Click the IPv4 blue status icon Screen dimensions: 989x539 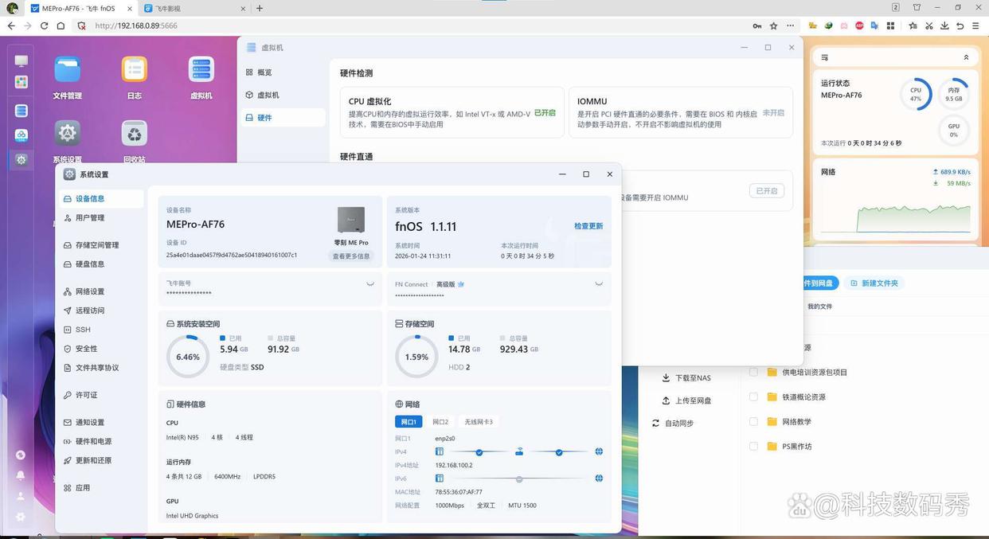pos(439,451)
